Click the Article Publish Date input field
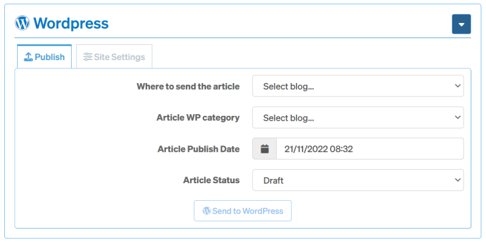 tap(370, 149)
